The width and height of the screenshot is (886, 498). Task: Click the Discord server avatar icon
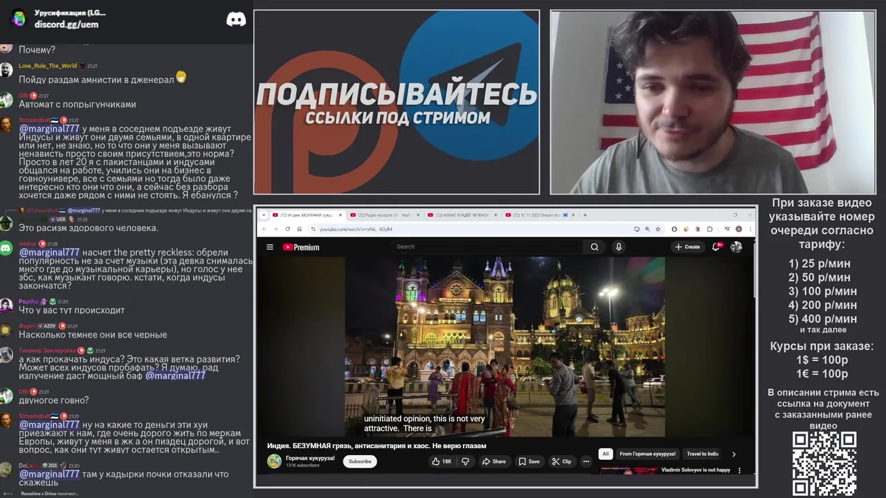coord(19,18)
